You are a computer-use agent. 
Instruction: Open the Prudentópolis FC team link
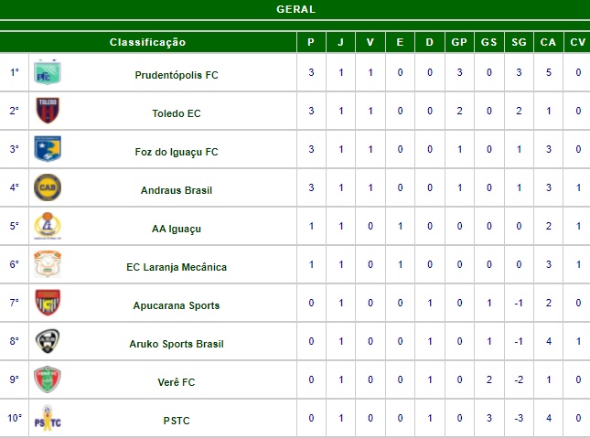[x=177, y=75]
